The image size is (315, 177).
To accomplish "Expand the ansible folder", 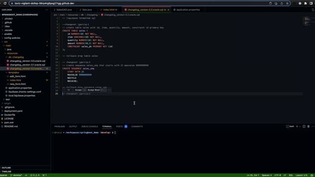I will [x=8, y=34].
